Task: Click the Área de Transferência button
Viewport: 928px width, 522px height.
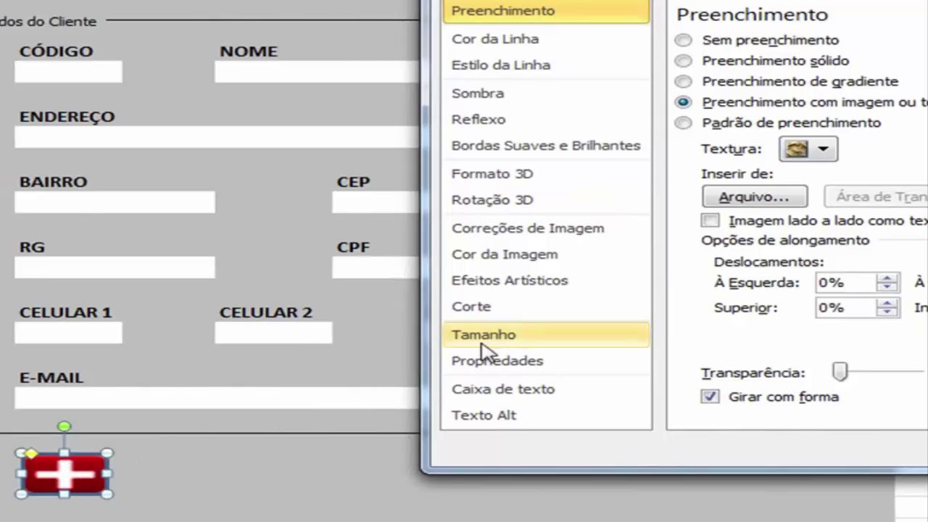Action: [876, 197]
